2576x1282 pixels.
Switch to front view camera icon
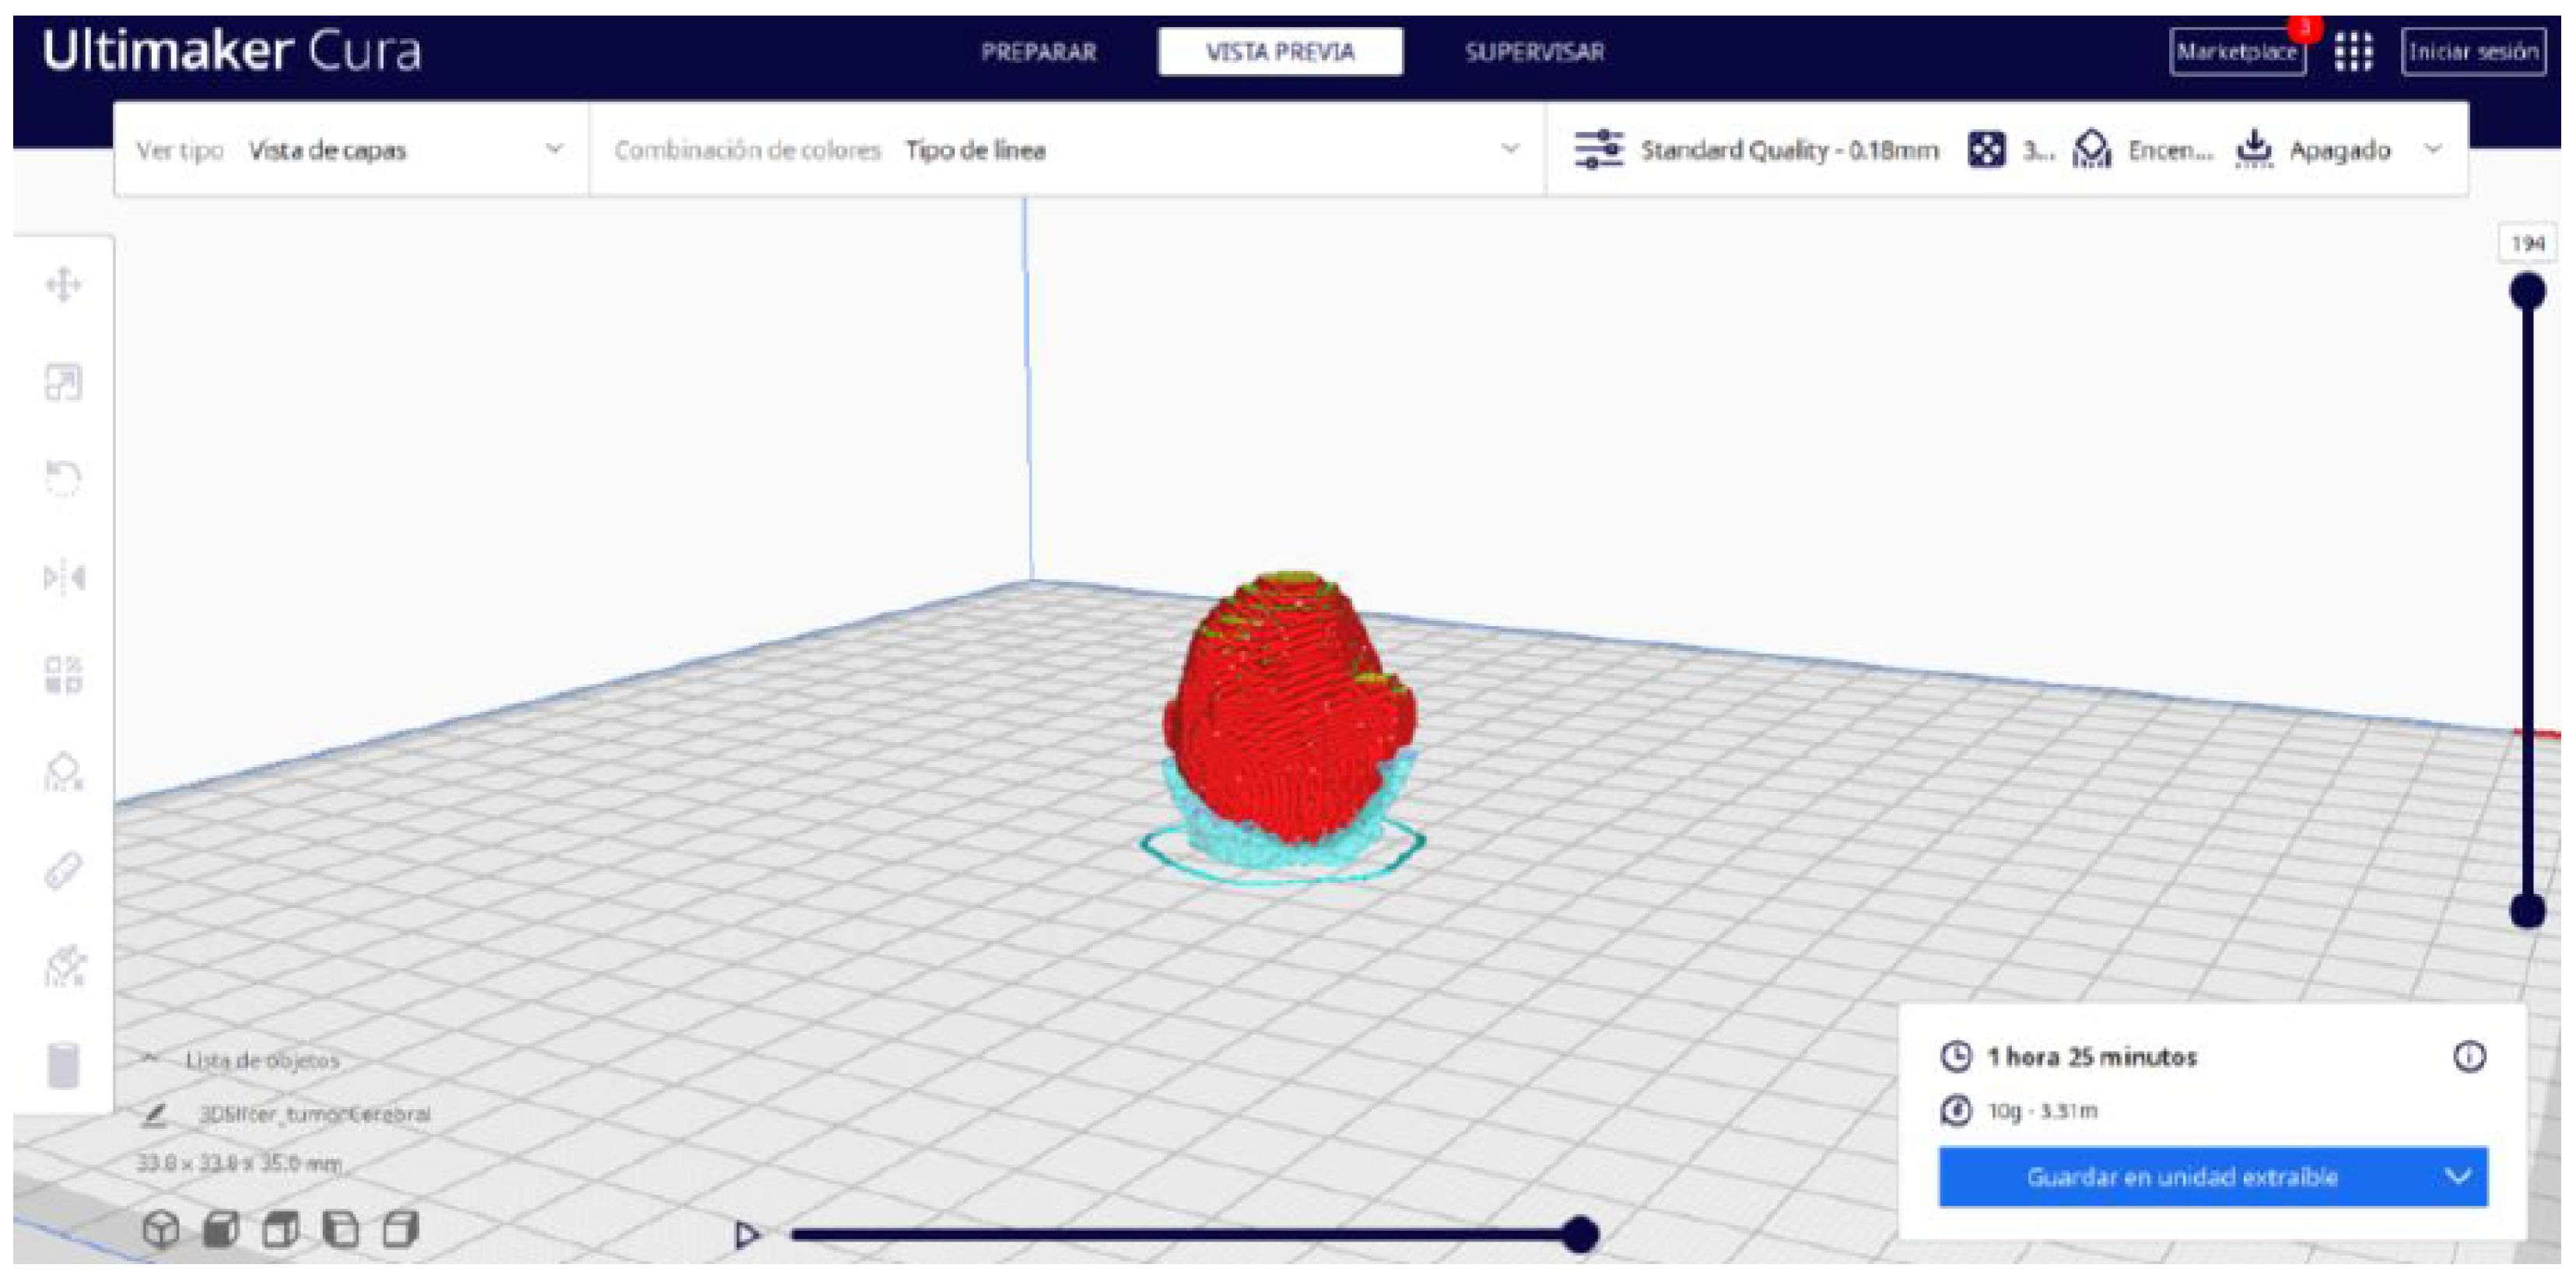coord(221,1229)
